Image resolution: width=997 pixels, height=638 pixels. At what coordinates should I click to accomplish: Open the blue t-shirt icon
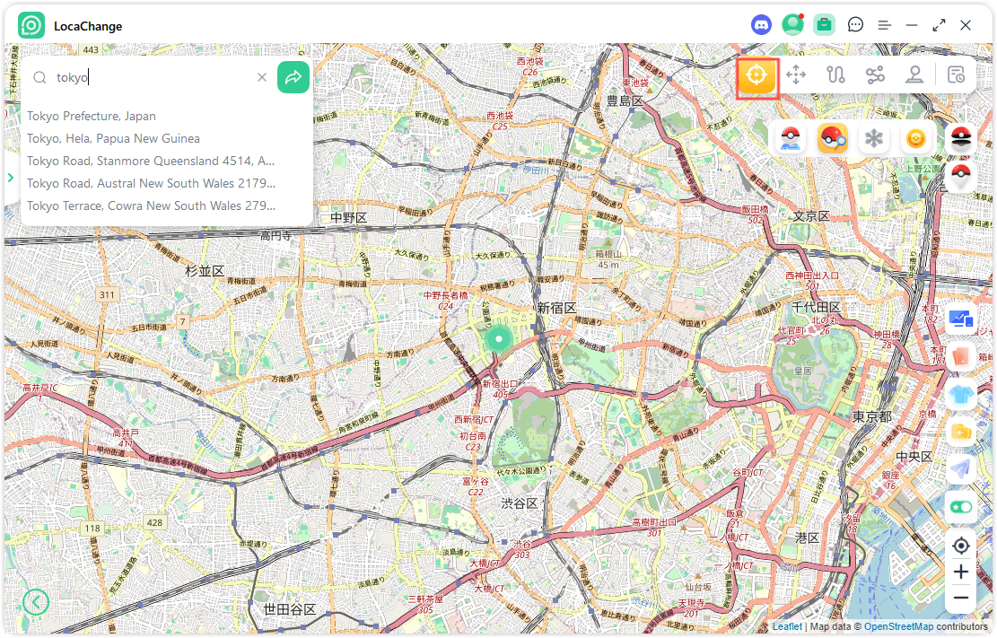coord(960,395)
